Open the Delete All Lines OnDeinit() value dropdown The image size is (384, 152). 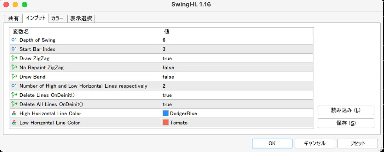[236, 104]
